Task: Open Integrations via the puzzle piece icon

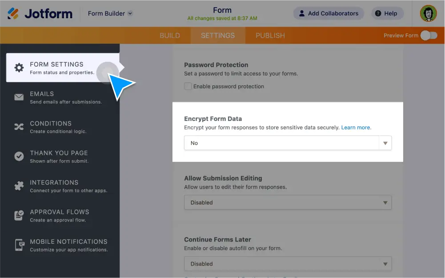Action: pos(19,186)
